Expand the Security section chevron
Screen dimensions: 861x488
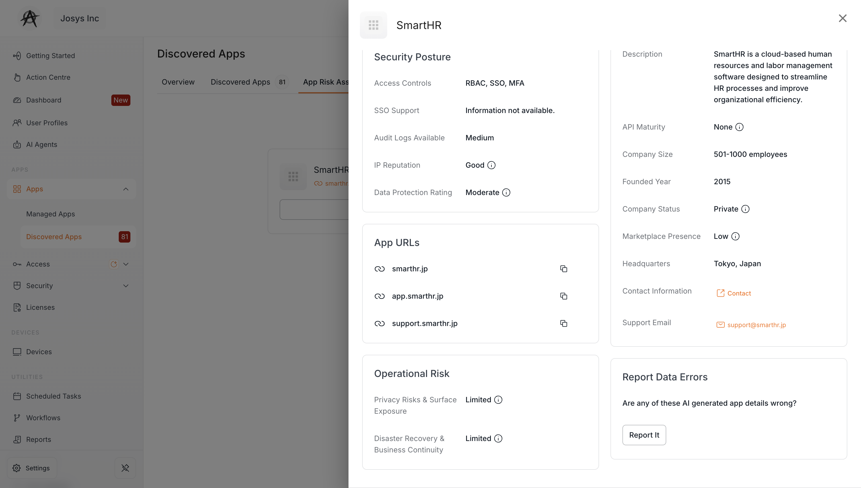point(126,286)
